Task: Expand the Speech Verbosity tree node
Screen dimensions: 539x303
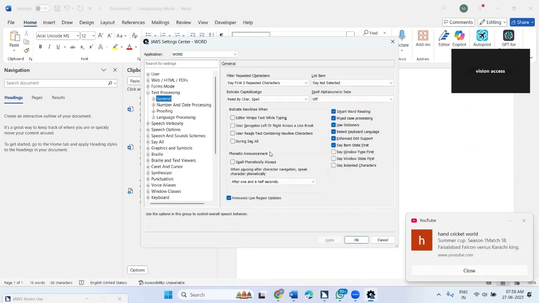Action: (148, 124)
